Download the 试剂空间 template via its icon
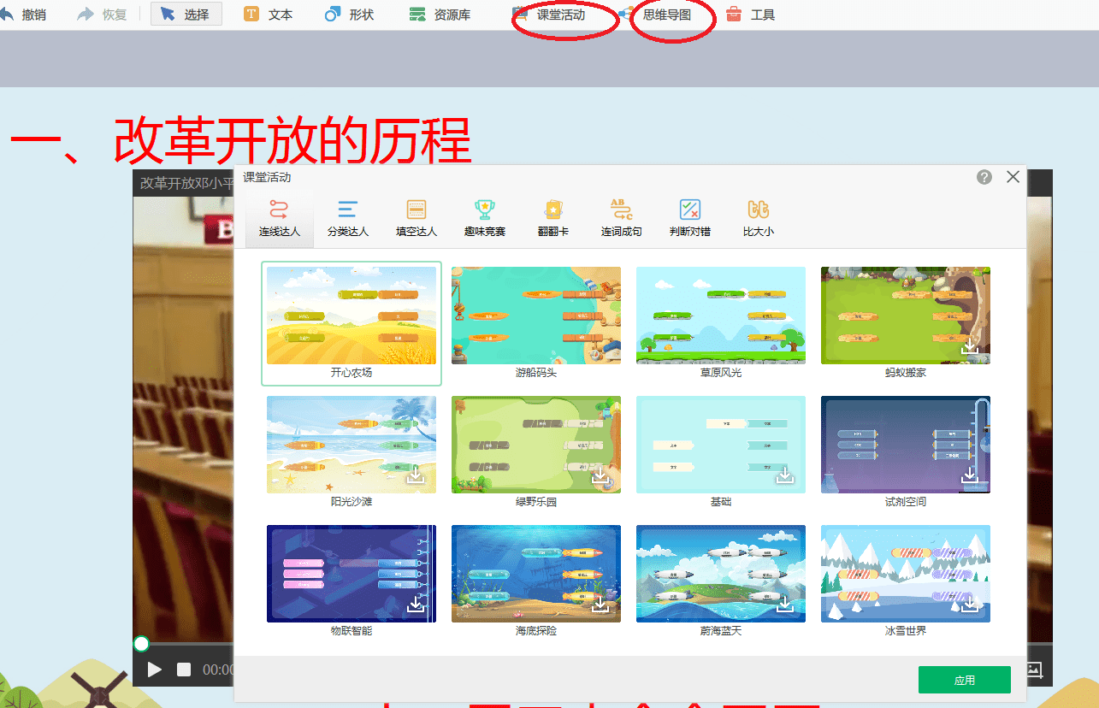 [x=970, y=475]
